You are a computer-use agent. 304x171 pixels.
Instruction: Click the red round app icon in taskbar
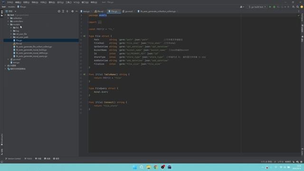click(x=162, y=167)
